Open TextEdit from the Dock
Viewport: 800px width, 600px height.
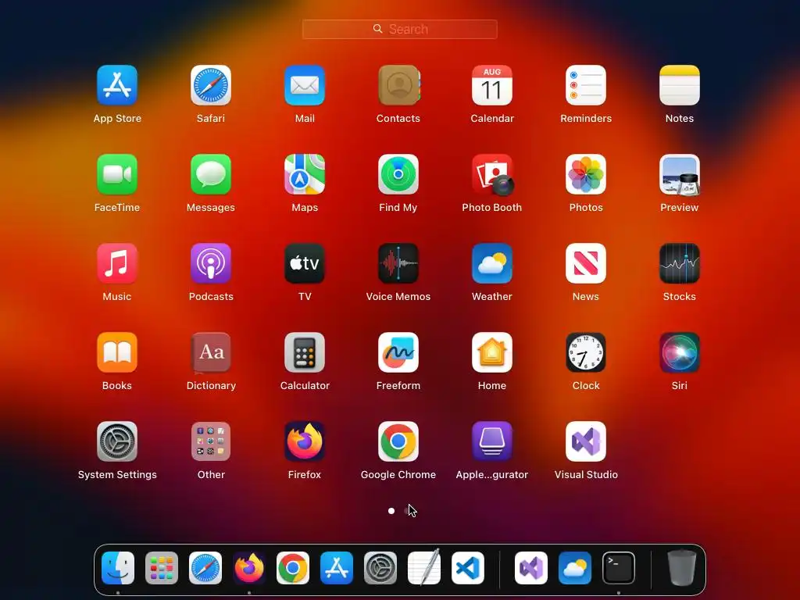tap(424, 567)
